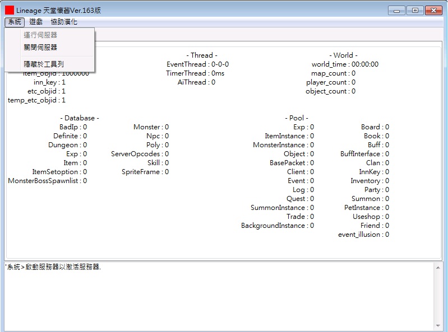Viewport: 448px width, 332px height.
Task: Maximize the Lineage window
Action: coord(415,11)
